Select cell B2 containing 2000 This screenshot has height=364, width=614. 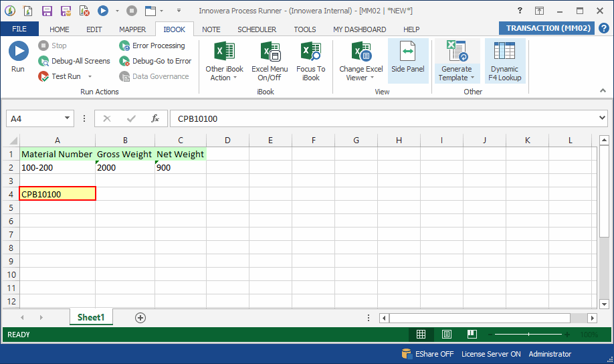click(124, 167)
